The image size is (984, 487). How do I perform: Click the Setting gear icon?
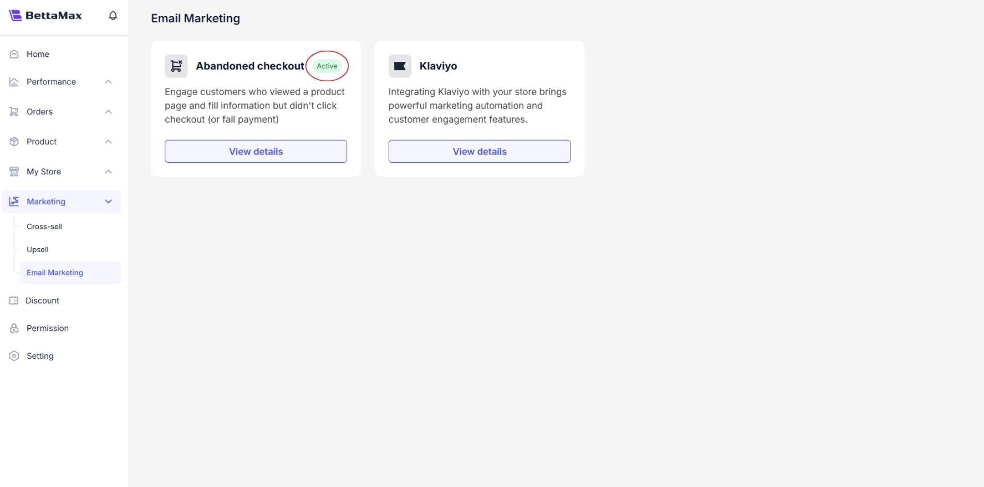(x=14, y=356)
